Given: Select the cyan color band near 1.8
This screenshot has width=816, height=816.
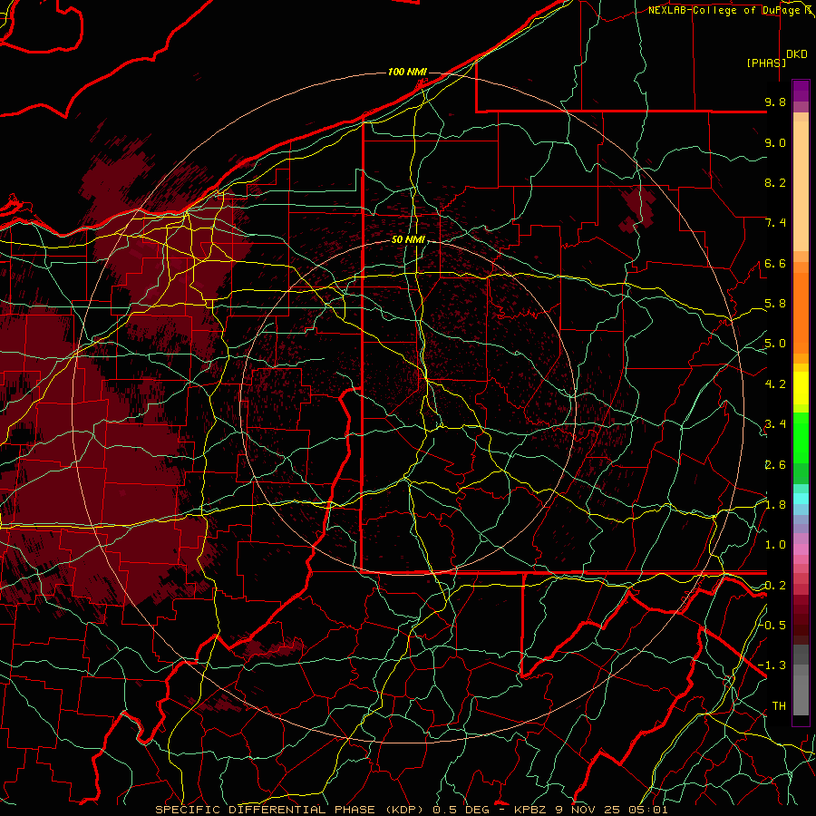Looking at the screenshot, I should (x=801, y=498).
